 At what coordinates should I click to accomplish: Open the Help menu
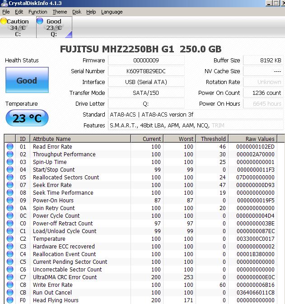(x=91, y=12)
